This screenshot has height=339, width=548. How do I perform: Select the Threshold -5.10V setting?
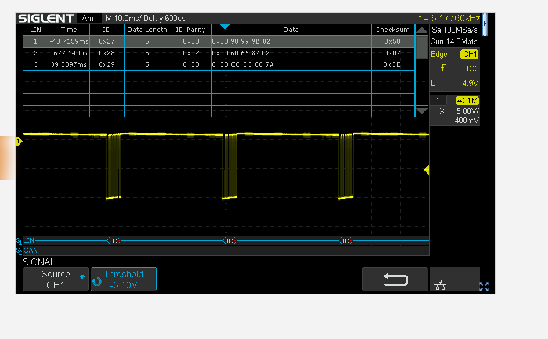click(124, 279)
